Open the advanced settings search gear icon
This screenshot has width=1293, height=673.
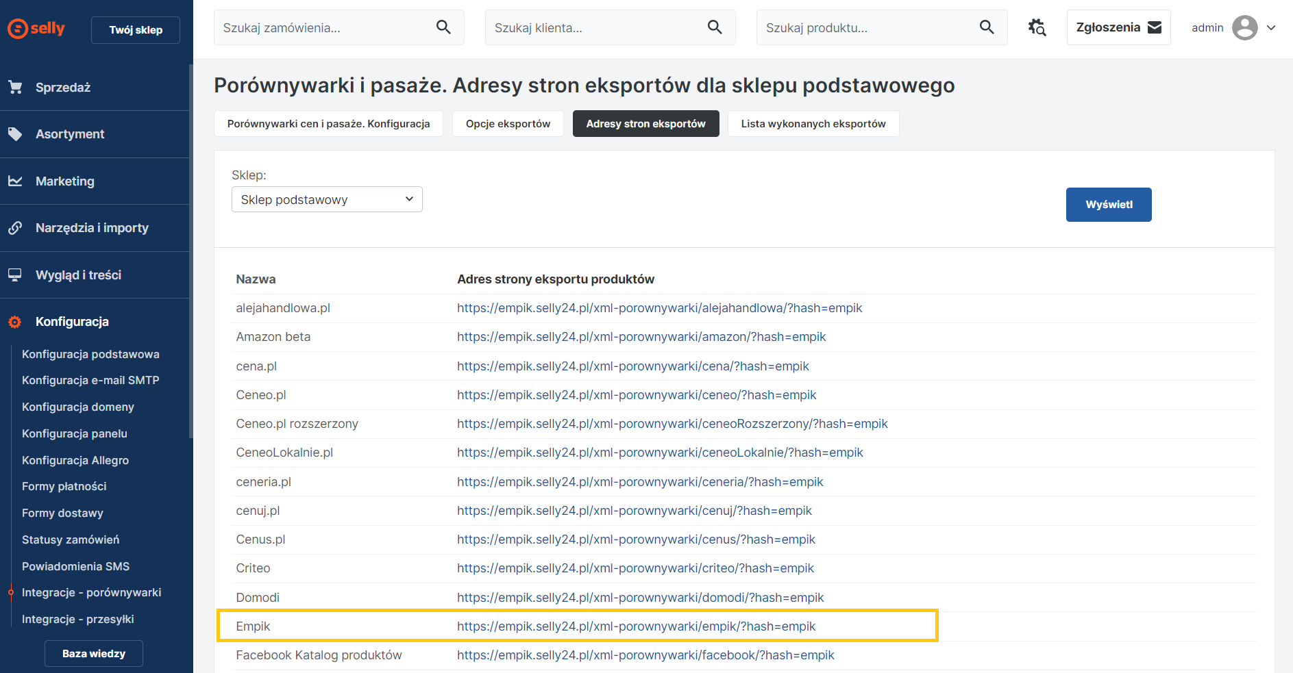[x=1037, y=27]
